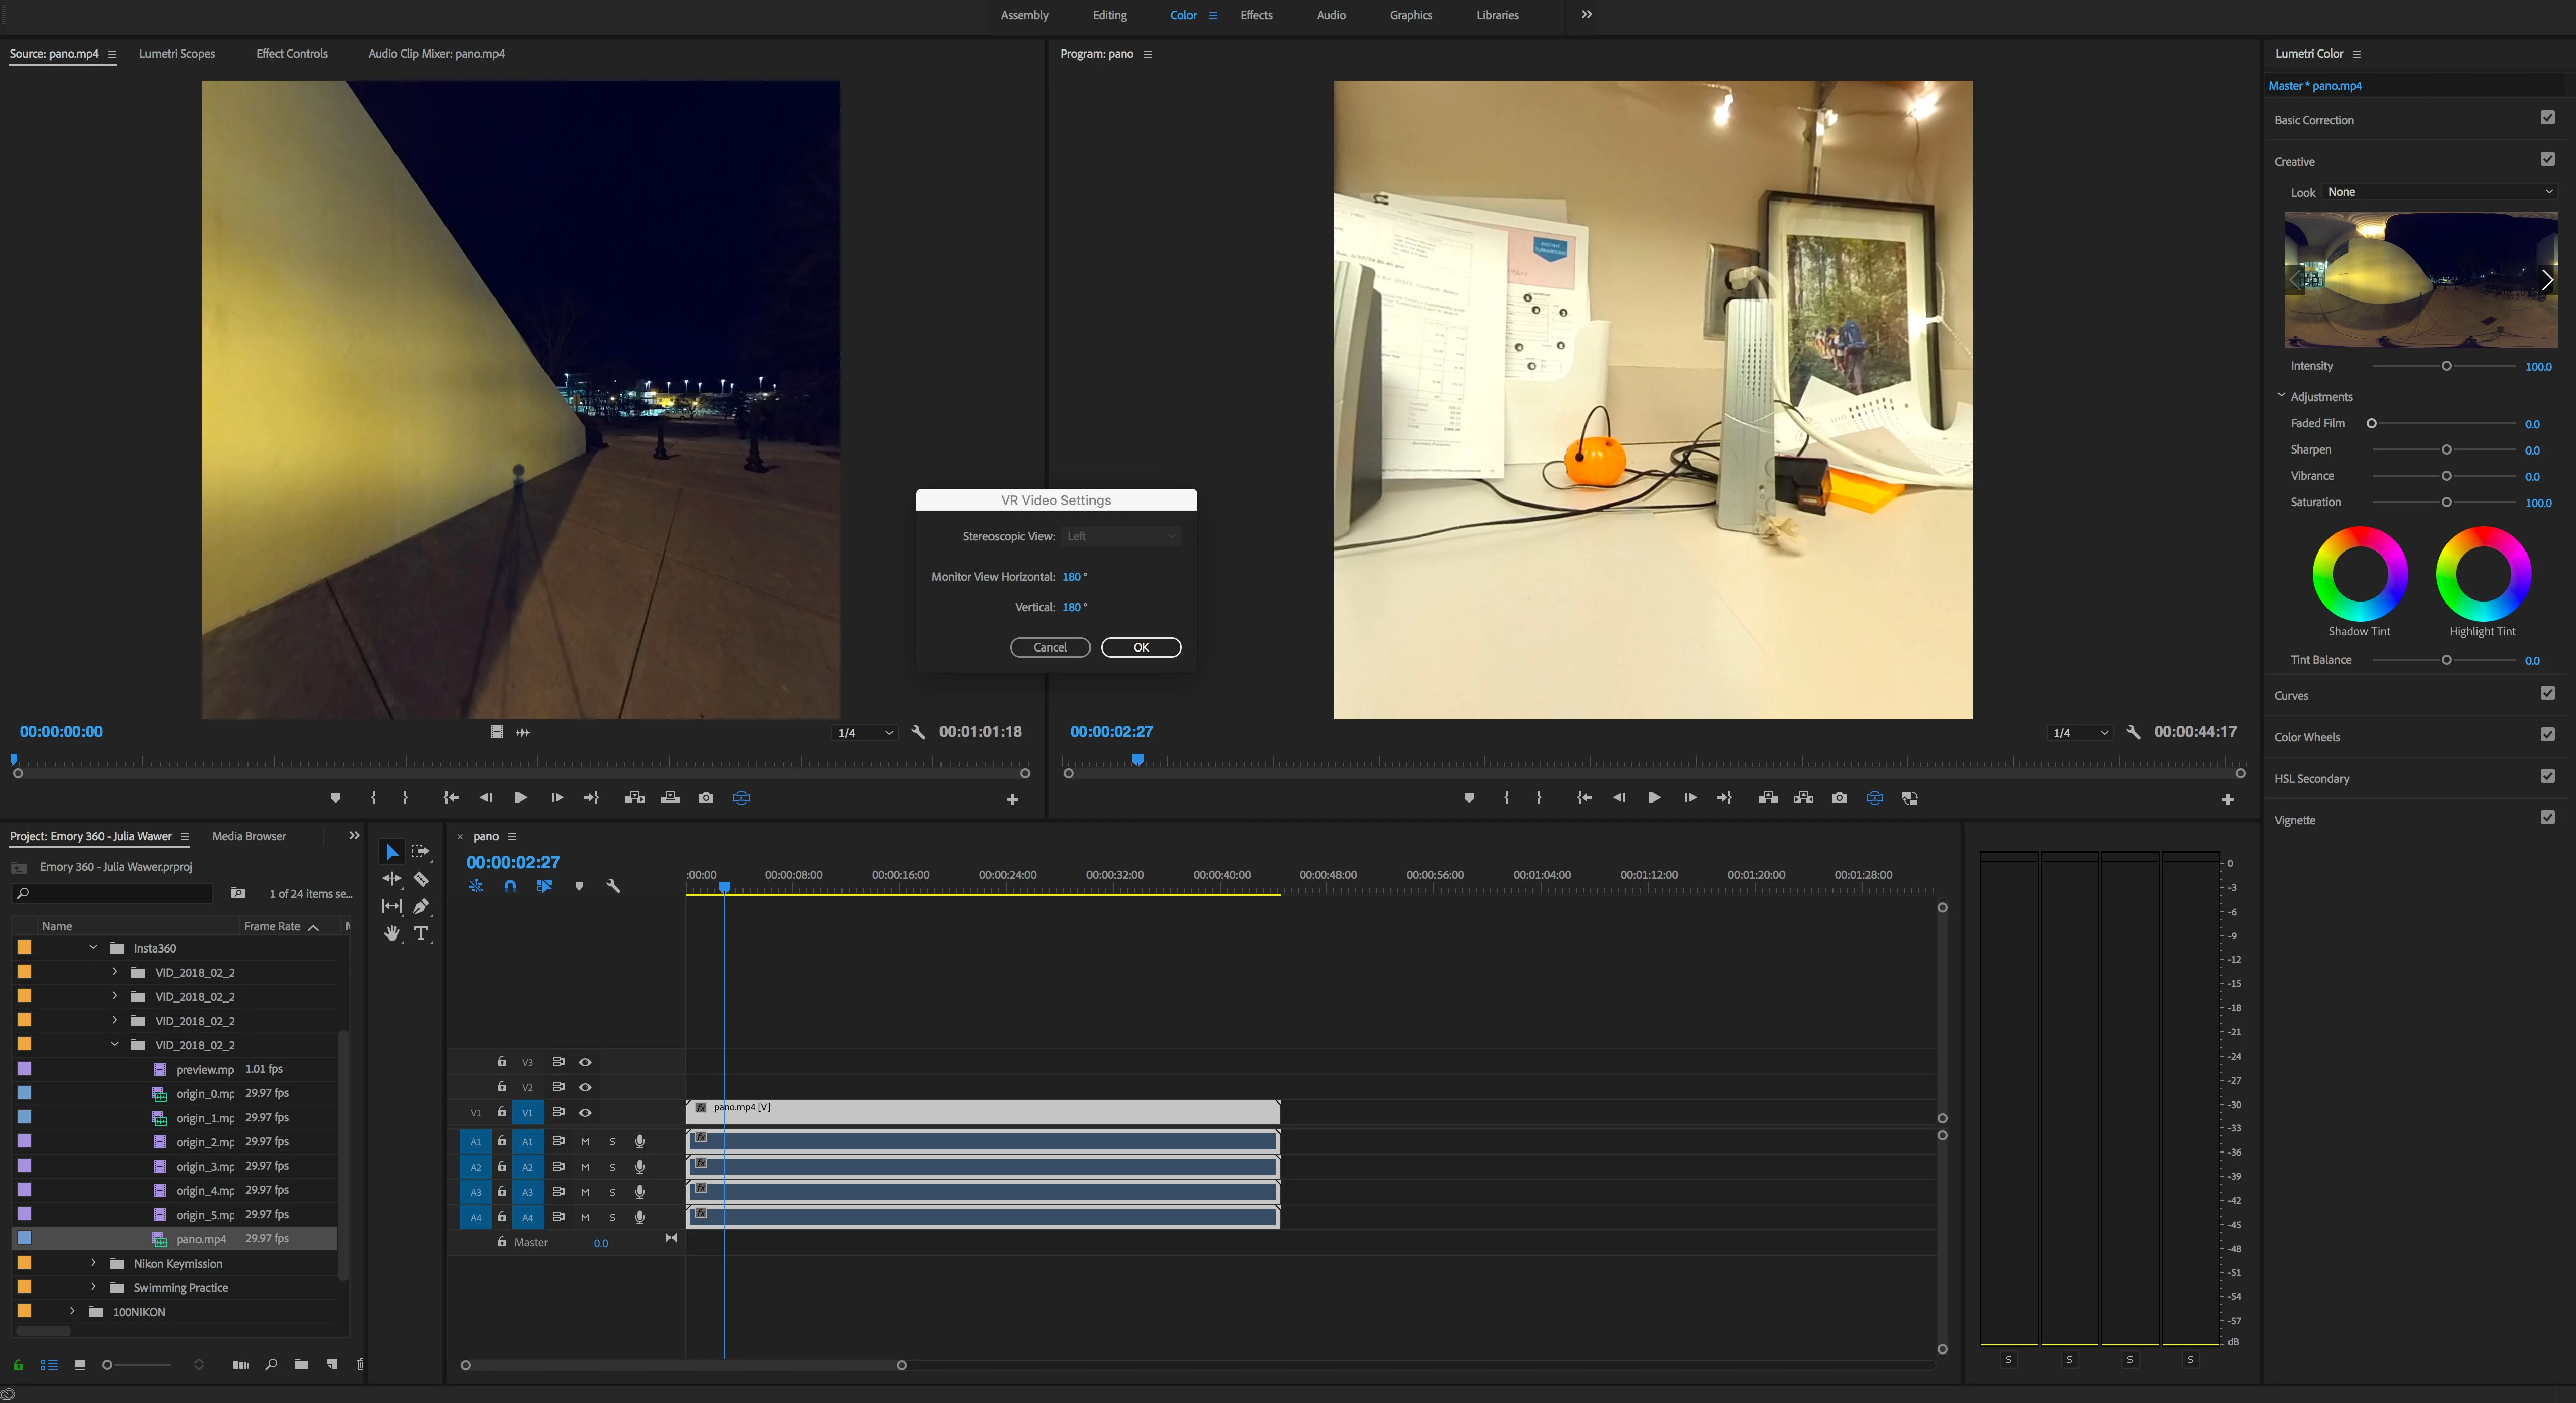This screenshot has height=1403, width=2576.
Task: Open timeline display settings wrench
Action: [x=613, y=886]
